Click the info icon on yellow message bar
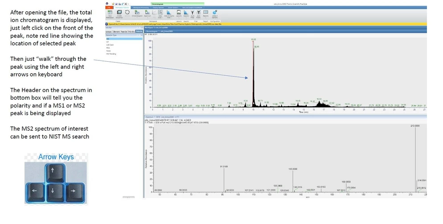The width and height of the screenshot is (443, 224). (107, 24)
